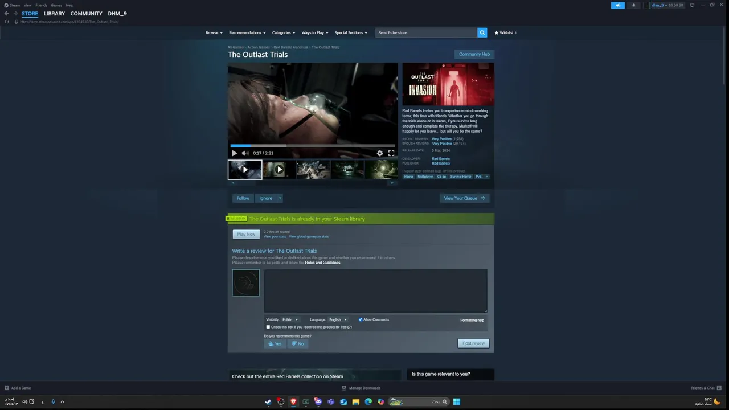Image resolution: width=729 pixels, height=410 pixels.
Task: Click the thumbnail strip scrollbar
Action: 313,183
